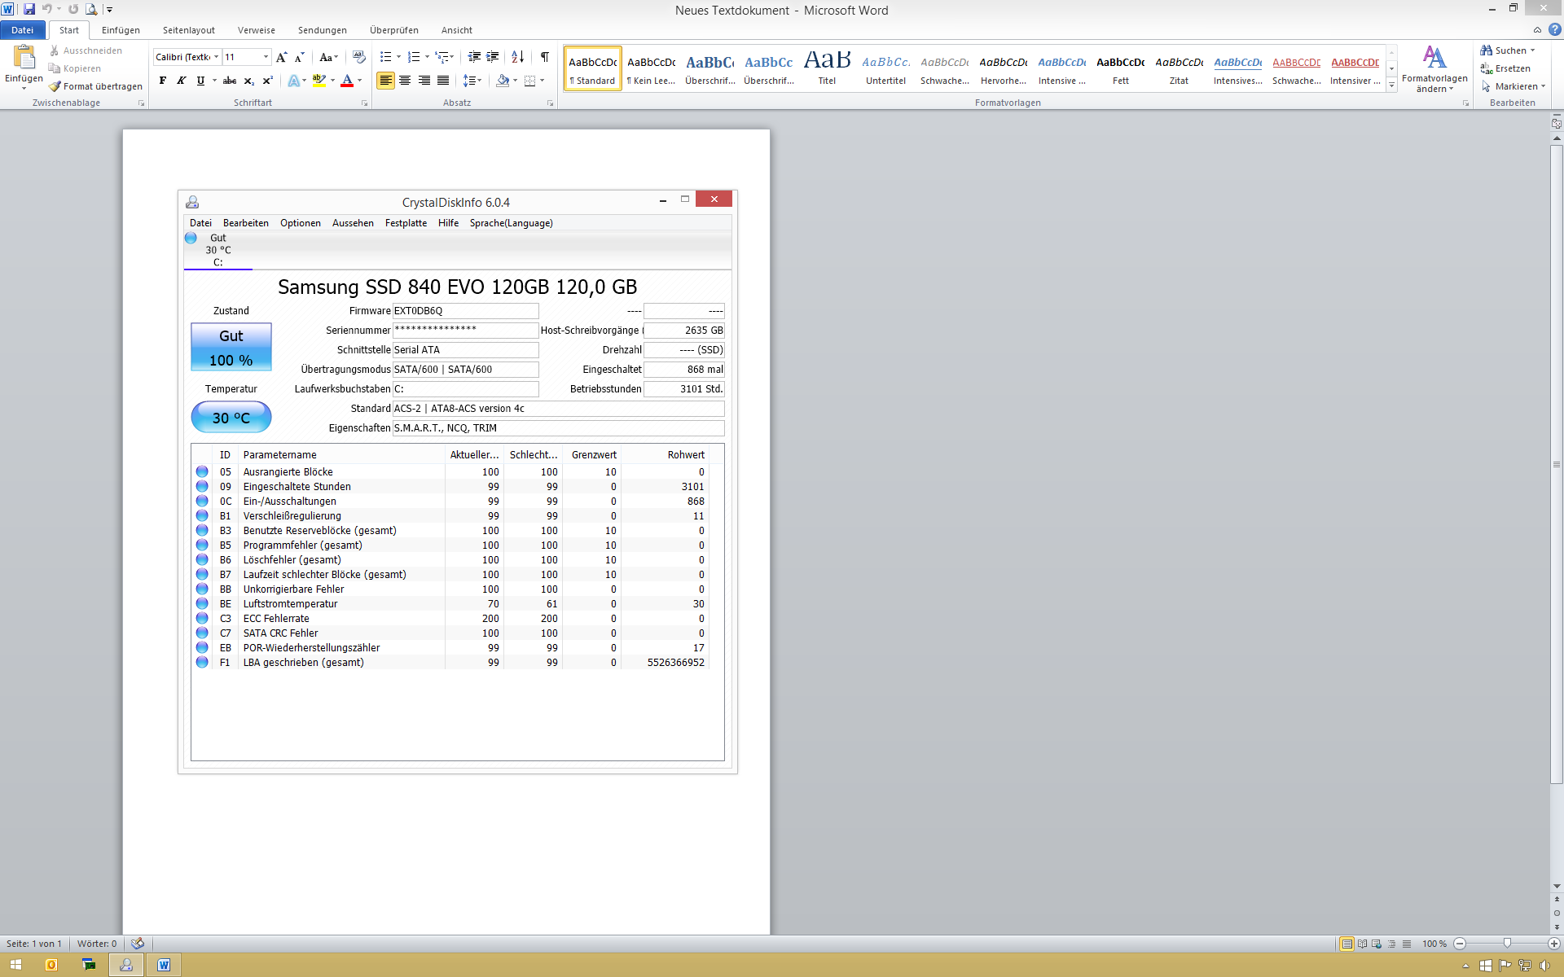The image size is (1564, 977).
Task: Open the line spacing dropdown
Action: click(x=472, y=81)
